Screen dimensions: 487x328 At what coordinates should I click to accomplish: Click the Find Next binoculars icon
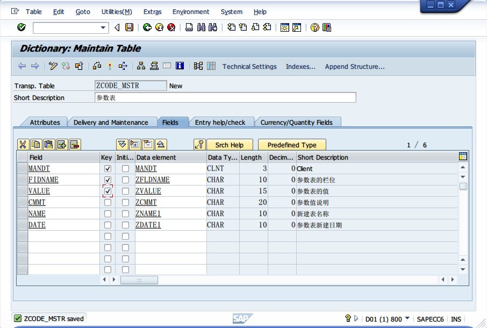pyautogui.click(x=213, y=27)
